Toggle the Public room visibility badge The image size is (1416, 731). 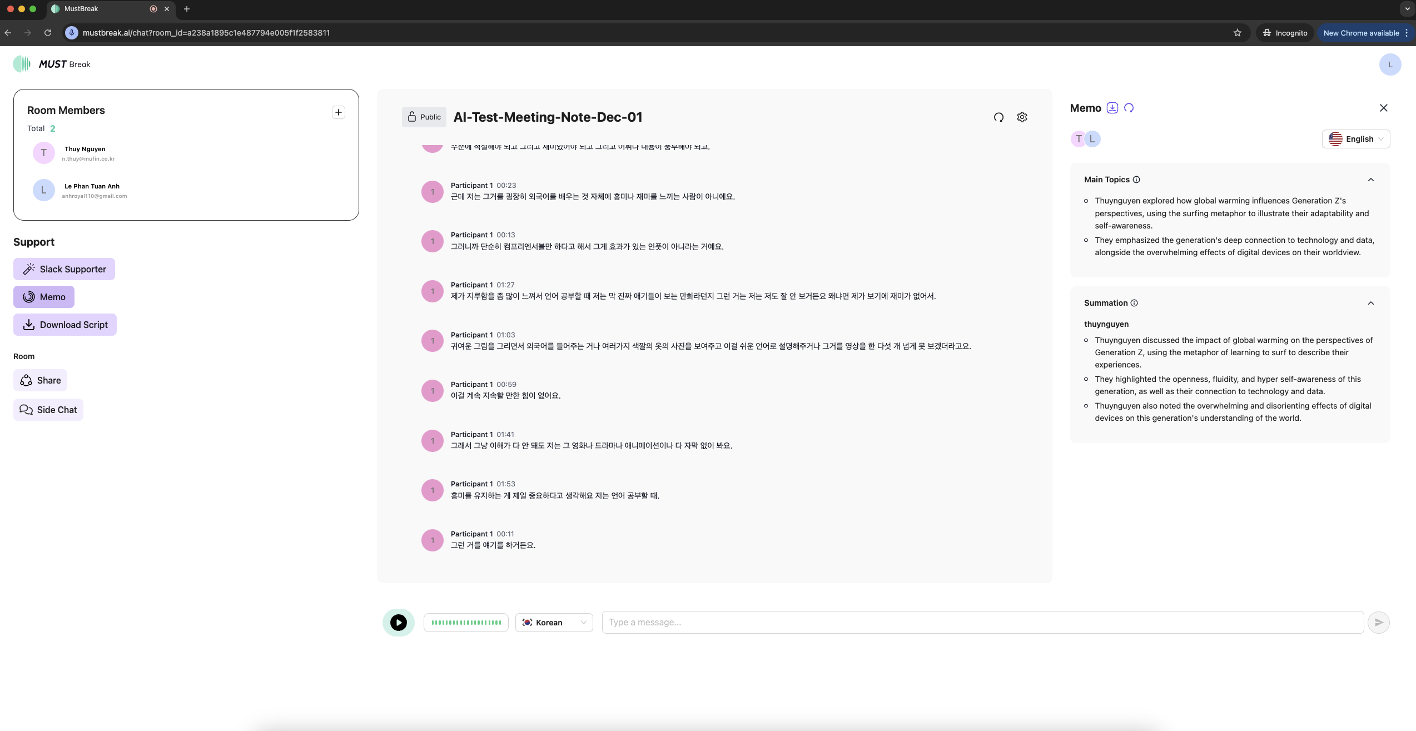tap(424, 117)
